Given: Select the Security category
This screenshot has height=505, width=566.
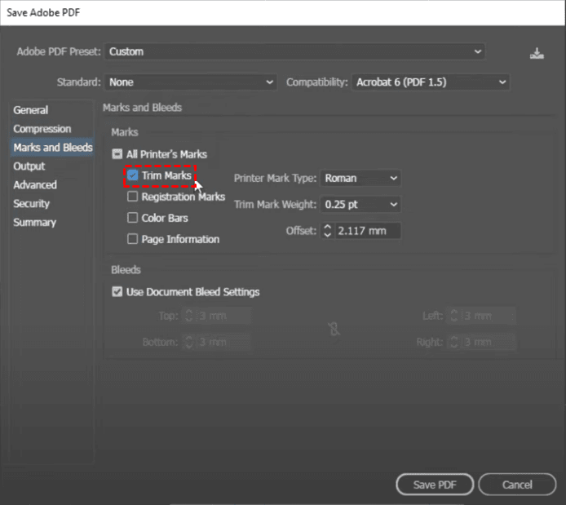Looking at the screenshot, I should [32, 204].
